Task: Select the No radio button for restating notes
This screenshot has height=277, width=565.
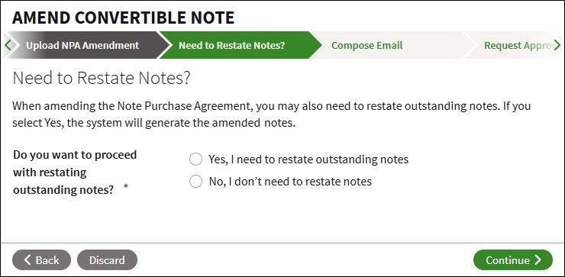Action: point(195,181)
